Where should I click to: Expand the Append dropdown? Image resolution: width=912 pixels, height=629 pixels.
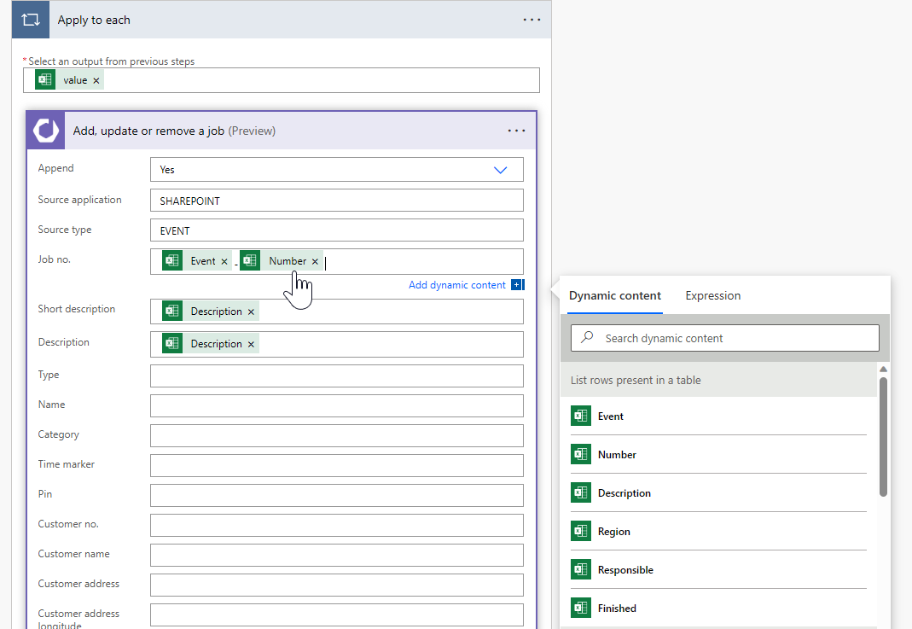(x=500, y=170)
